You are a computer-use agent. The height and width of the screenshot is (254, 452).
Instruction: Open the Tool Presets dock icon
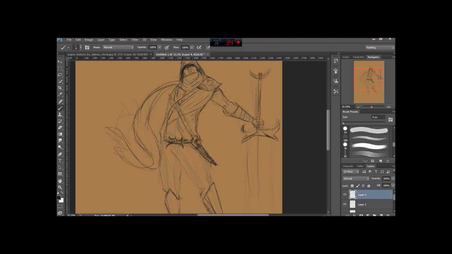(336, 91)
